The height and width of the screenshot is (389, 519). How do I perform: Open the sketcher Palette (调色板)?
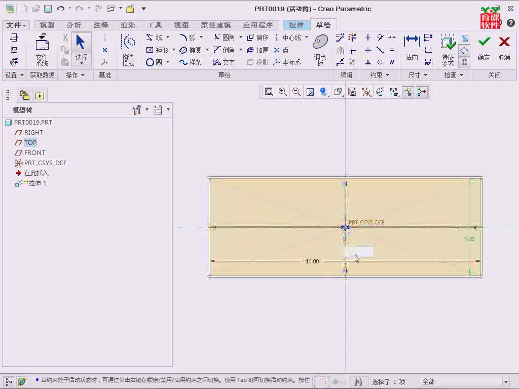coord(320,50)
